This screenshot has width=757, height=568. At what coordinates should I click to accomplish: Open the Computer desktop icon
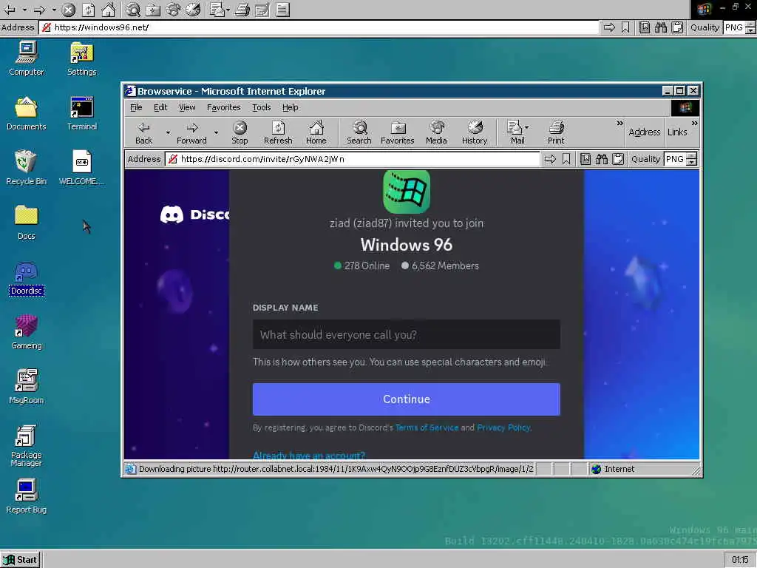[26, 58]
